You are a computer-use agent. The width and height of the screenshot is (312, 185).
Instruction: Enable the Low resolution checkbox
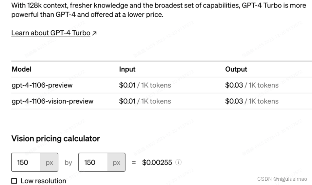[14, 181]
